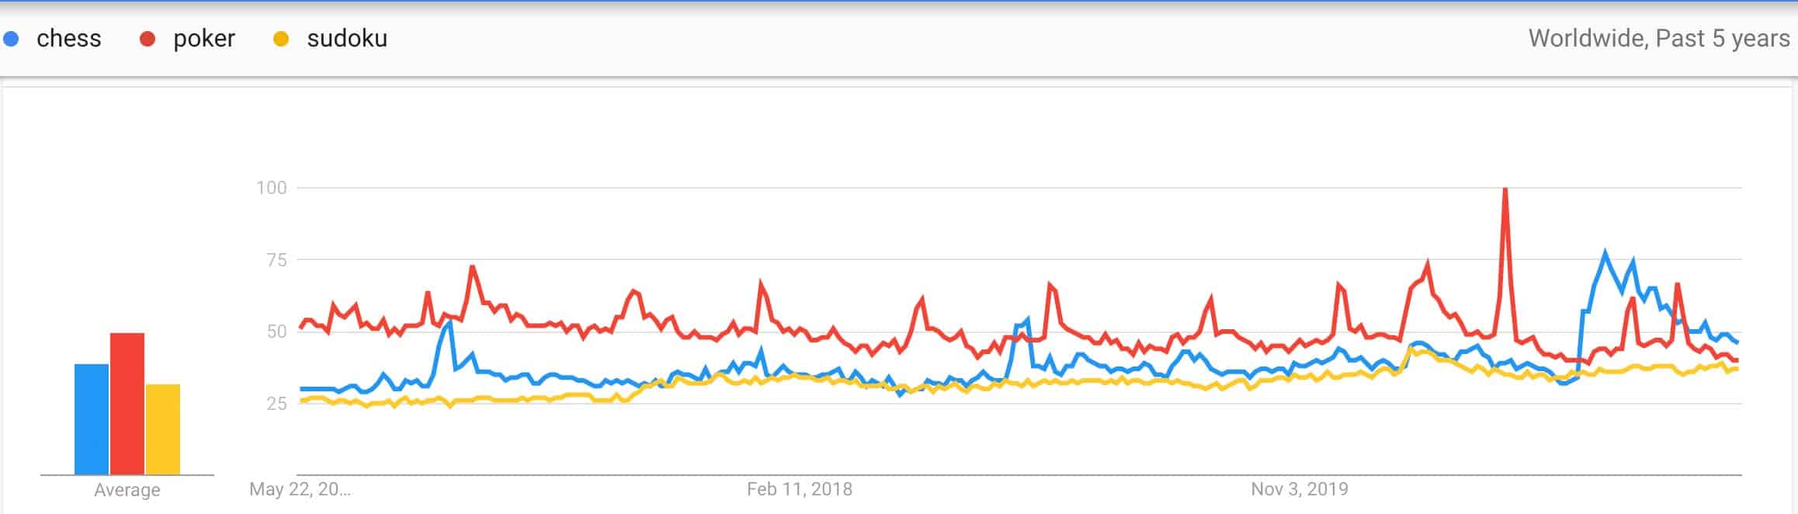Select the chess search term label
Screen dimensions: 1798x514
(x=69, y=39)
